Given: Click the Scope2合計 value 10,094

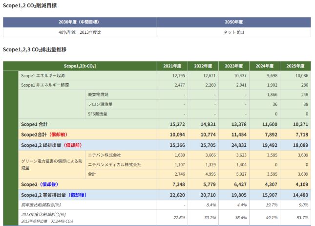Looking at the screenshot, I should (177, 135).
